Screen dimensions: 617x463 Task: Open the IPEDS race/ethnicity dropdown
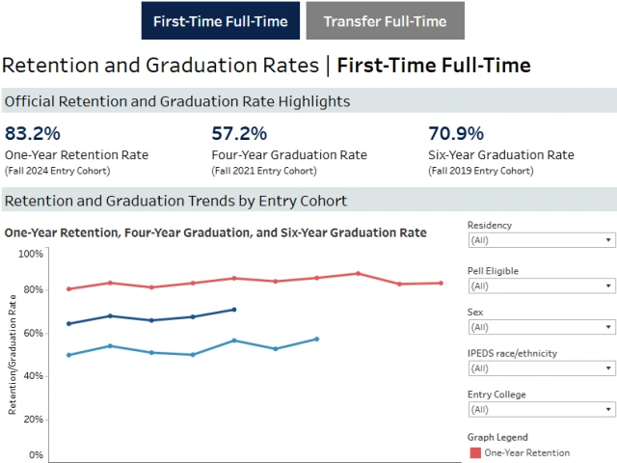pos(540,368)
